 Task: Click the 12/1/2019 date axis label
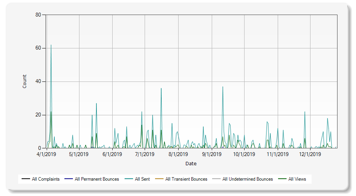310,154
